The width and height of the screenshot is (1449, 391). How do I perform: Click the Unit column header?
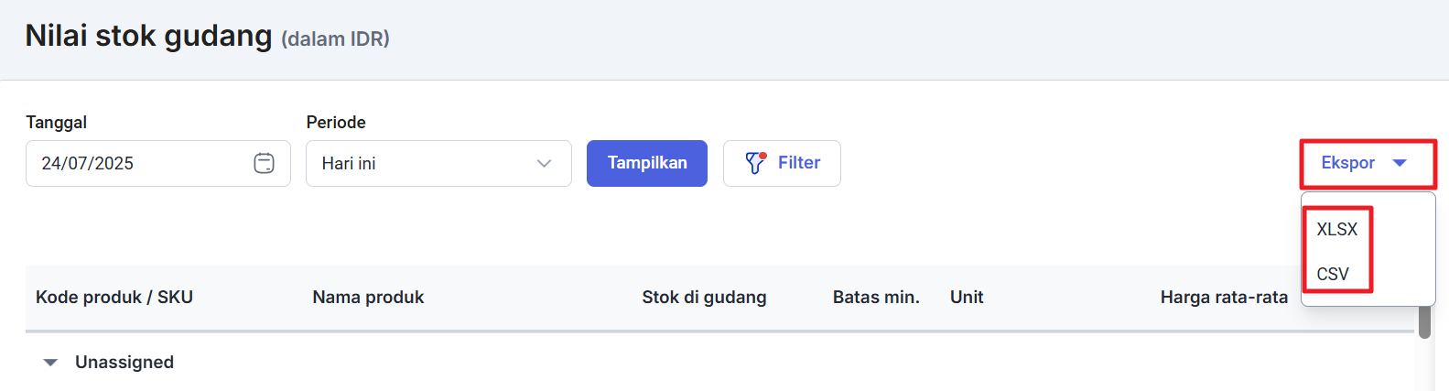967,298
